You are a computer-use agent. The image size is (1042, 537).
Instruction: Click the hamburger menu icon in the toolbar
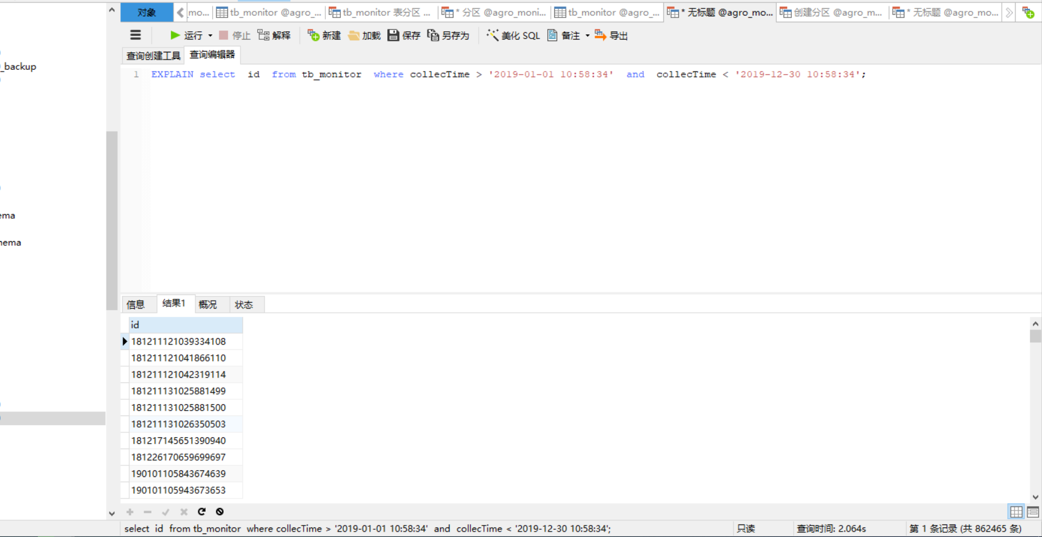pyautogui.click(x=135, y=35)
